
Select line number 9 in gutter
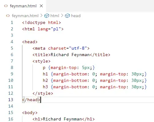pos(12,74)
